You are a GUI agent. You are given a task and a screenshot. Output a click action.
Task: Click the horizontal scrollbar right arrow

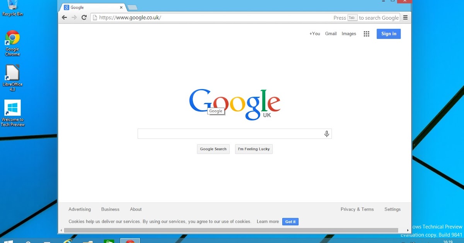(x=408, y=230)
